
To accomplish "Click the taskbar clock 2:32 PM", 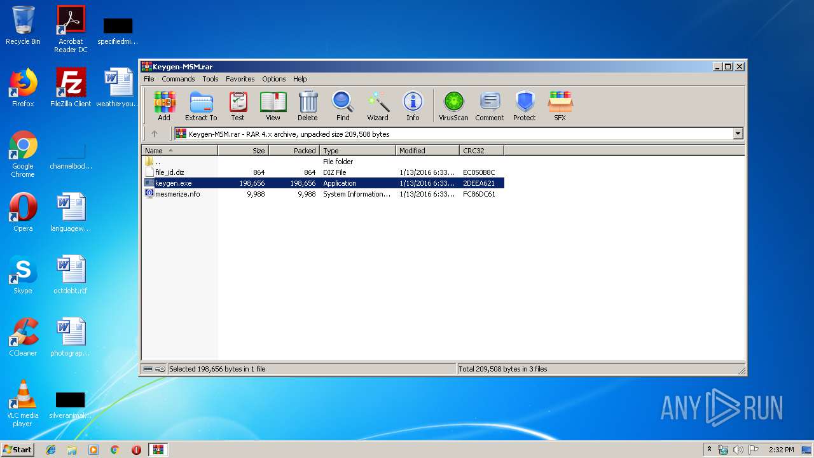I will [781, 450].
